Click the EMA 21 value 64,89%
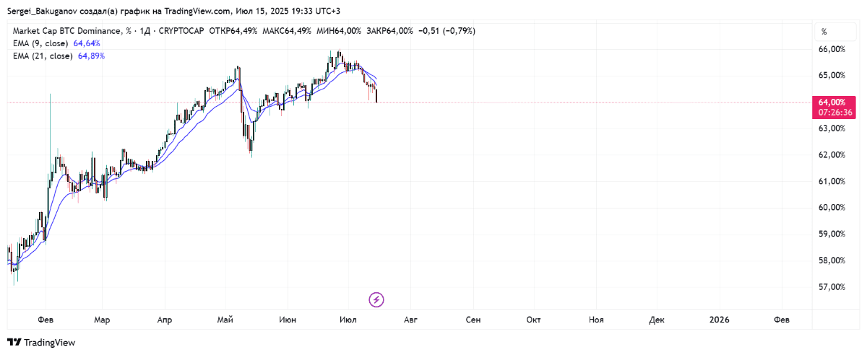Viewport: 867px width, 355px height. point(91,56)
